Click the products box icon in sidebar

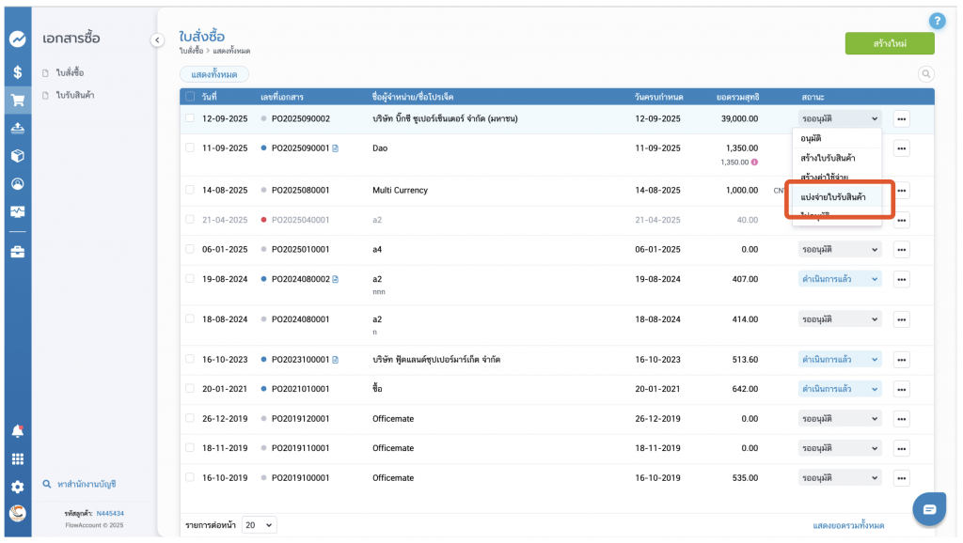click(17, 155)
